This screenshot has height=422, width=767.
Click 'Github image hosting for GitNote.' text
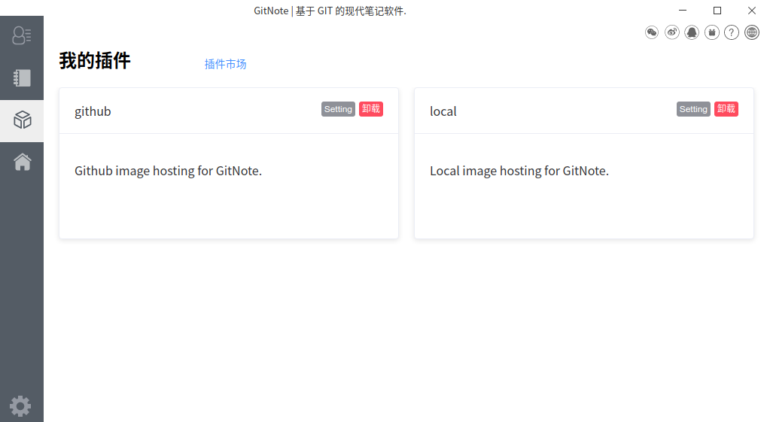(x=169, y=172)
